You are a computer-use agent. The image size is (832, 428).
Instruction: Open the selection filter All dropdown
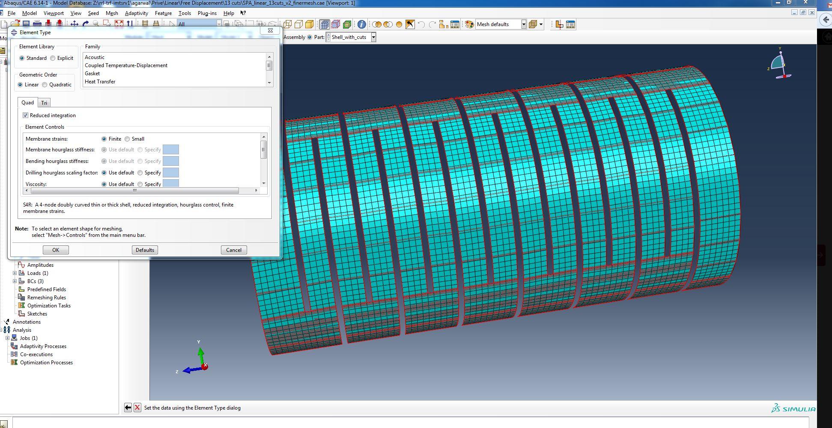click(219, 24)
